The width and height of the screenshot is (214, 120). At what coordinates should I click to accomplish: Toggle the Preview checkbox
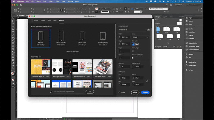[x=120, y=92]
